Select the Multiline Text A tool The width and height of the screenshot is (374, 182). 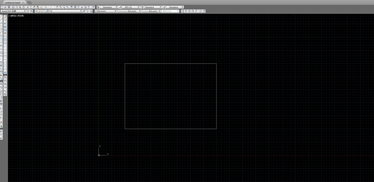pos(1,75)
